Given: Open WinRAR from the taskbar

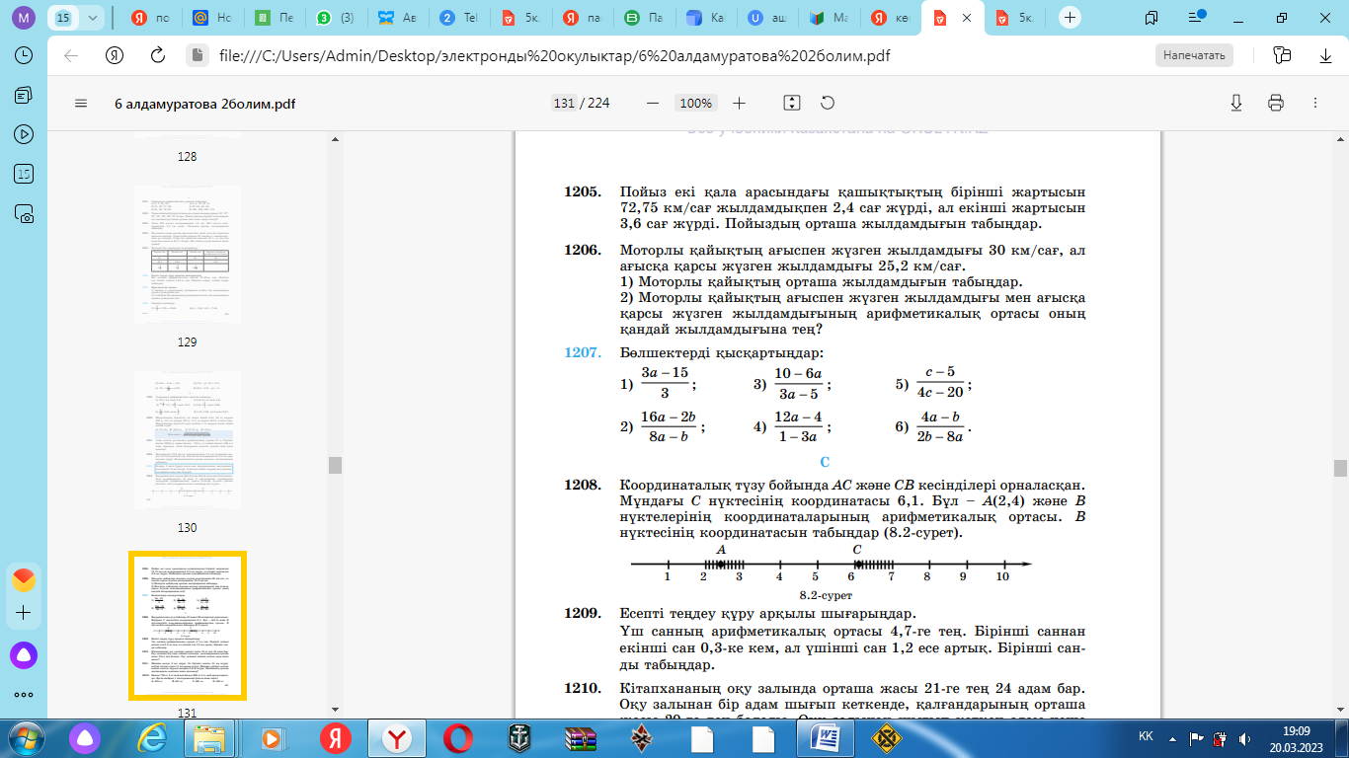Looking at the screenshot, I should coord(580,737).
